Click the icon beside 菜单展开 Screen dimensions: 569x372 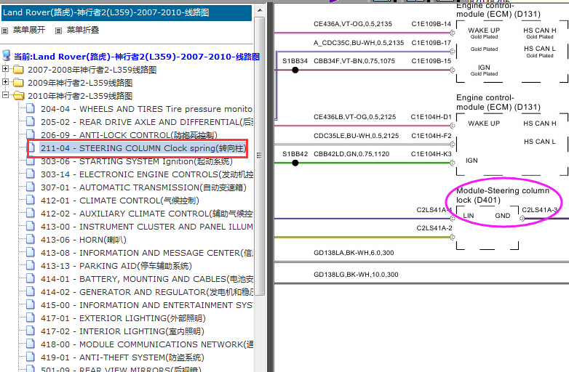[x=4, y=31]
